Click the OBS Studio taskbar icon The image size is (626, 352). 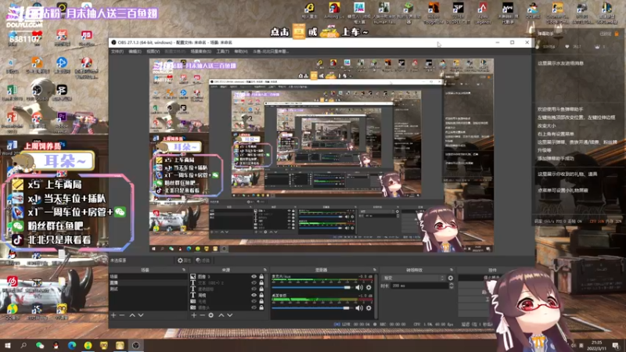point(135,345)
